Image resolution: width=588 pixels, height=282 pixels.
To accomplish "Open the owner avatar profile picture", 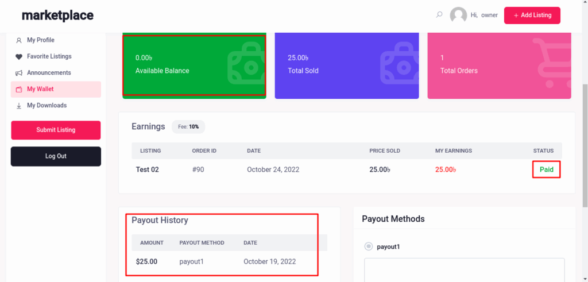I will (x=458, y=16).
